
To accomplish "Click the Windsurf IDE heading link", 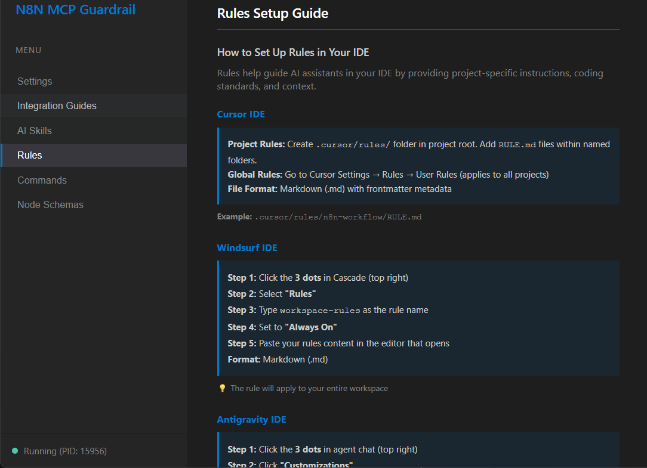I will [247, 247].
